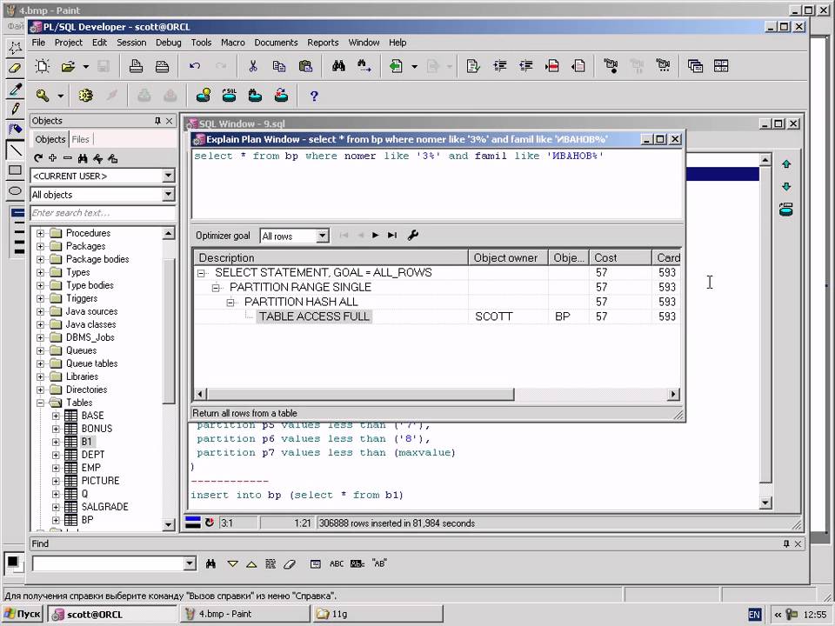The height and width of the screenshot is (626, 835).
Task: Click the SQL database toolbar icon
Action: [229, 96]
